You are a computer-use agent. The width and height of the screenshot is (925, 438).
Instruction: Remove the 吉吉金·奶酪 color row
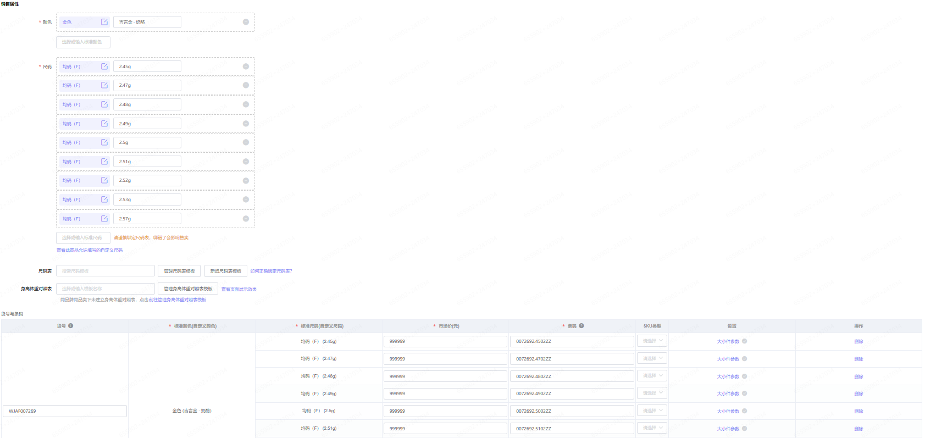pos(246,22)
